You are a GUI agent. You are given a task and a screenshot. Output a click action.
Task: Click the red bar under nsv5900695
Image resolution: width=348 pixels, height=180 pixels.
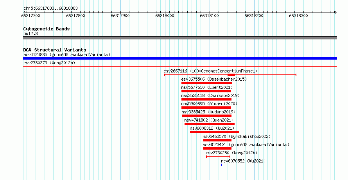[x=206, y=108]
